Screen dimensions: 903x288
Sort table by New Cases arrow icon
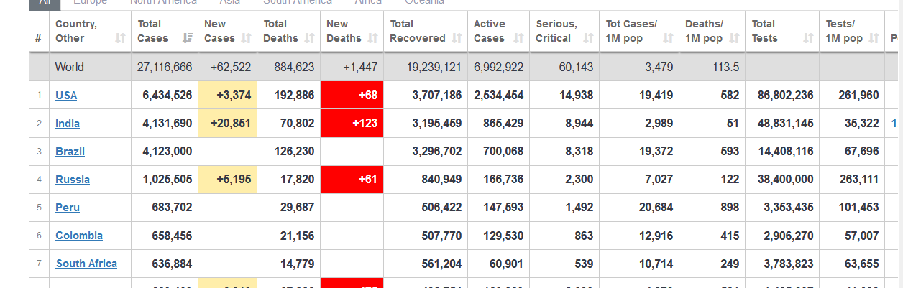point(247,38)
